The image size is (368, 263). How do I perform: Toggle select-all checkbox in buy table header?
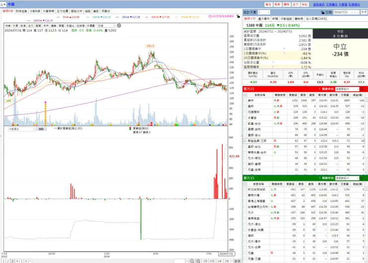point(245,95)
